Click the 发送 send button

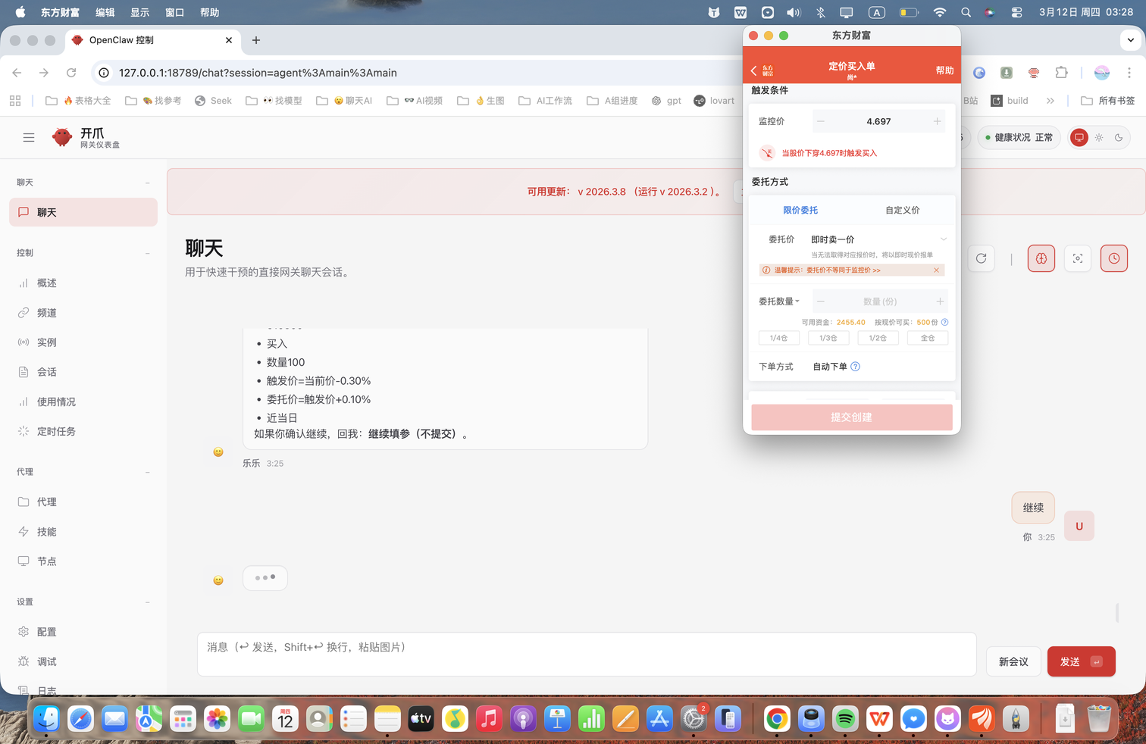coord(1081,661)
